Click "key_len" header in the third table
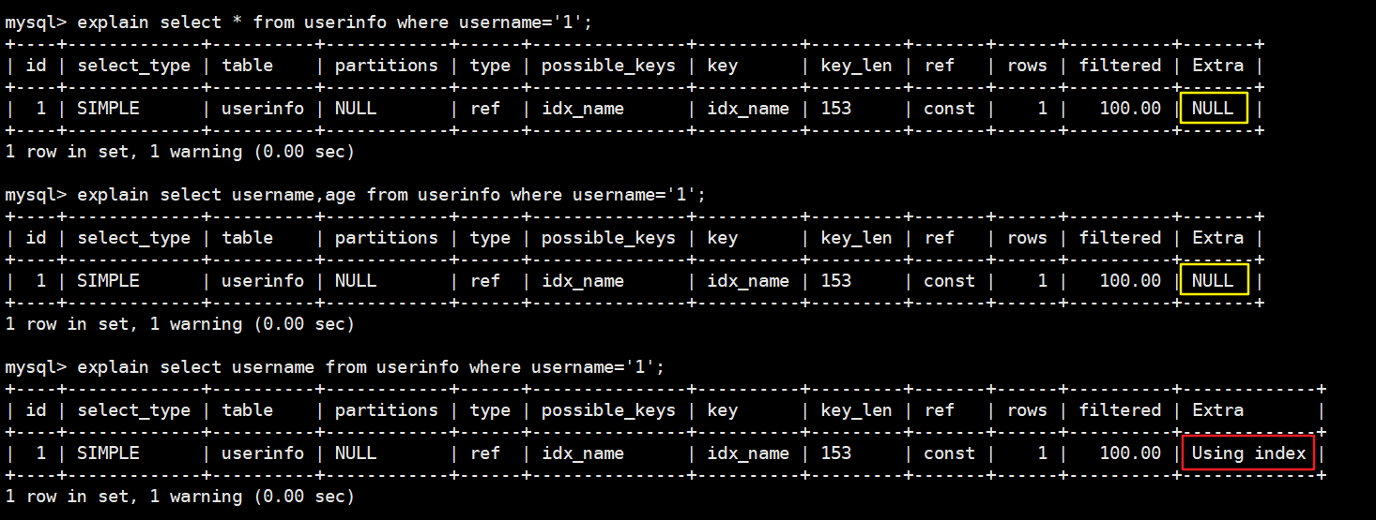 (x=856, y=410)
